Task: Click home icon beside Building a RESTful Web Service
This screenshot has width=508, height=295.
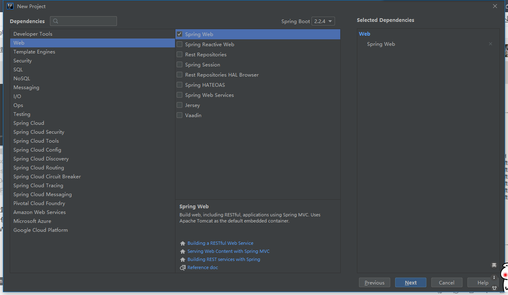Action: pos(183,244)
